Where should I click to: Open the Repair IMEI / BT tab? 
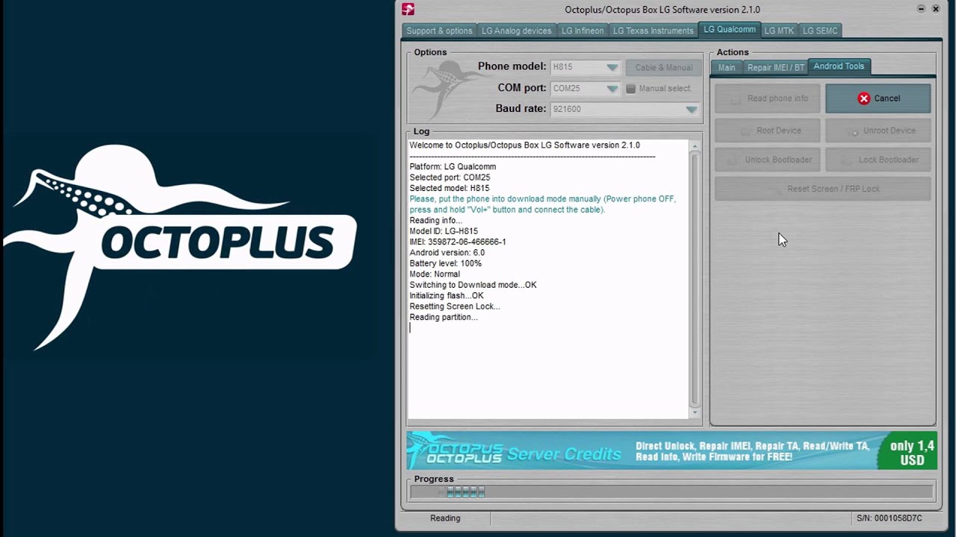tap(775, 67)
